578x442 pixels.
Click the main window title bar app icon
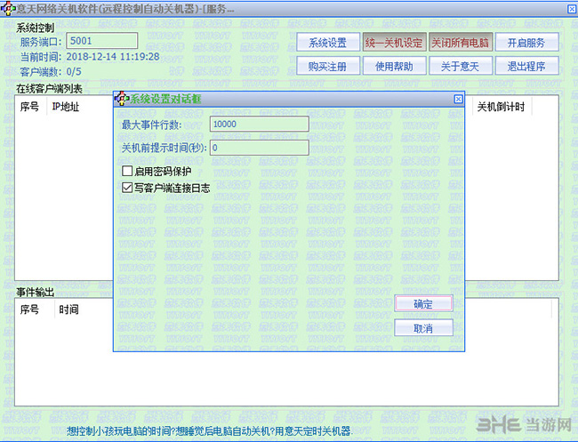pos(7,9)
